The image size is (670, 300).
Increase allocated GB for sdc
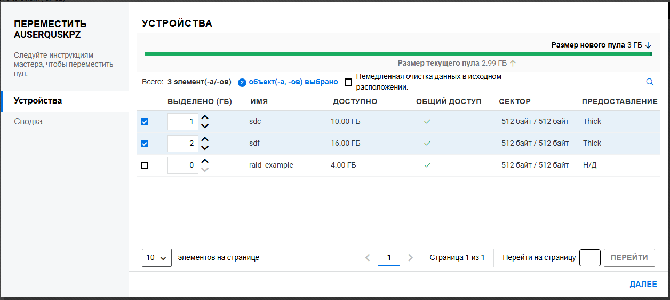205,117
